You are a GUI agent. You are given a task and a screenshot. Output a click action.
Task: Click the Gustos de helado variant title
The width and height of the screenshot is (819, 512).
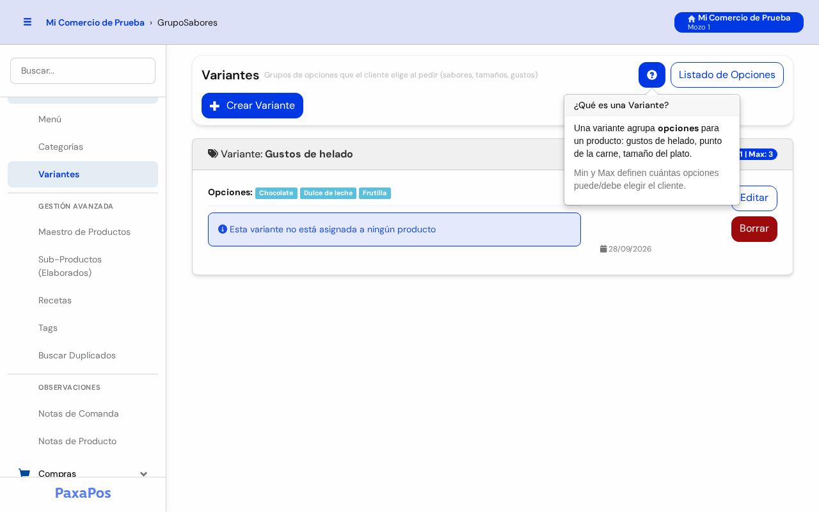point(309,154)
